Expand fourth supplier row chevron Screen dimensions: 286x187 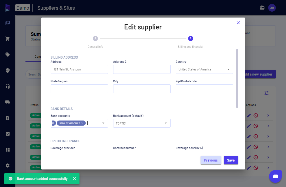tap(268, 147)
